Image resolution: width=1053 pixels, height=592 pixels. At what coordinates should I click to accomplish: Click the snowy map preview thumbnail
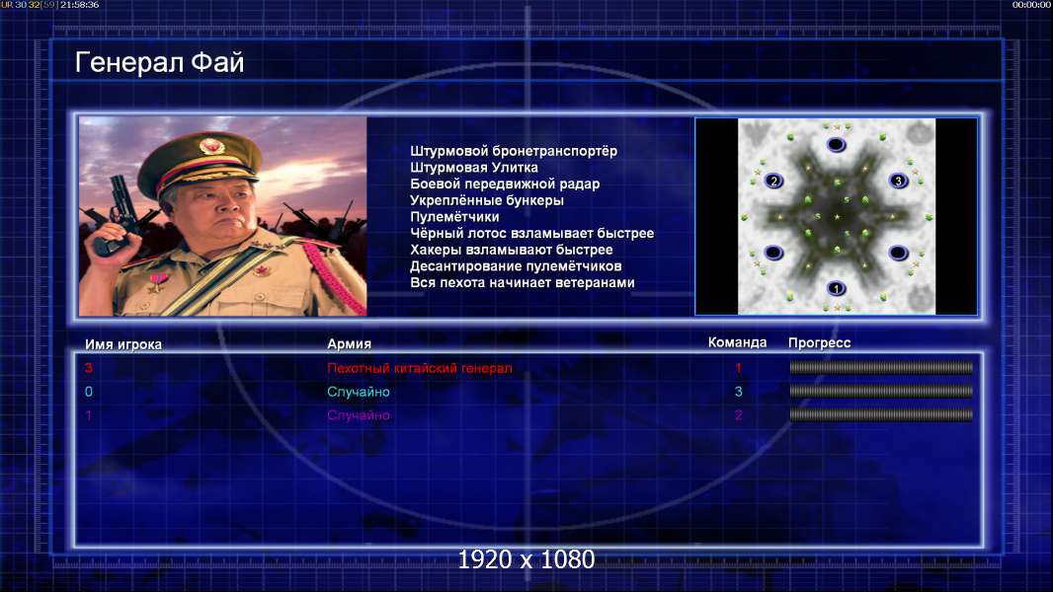(x=837, y=216)
